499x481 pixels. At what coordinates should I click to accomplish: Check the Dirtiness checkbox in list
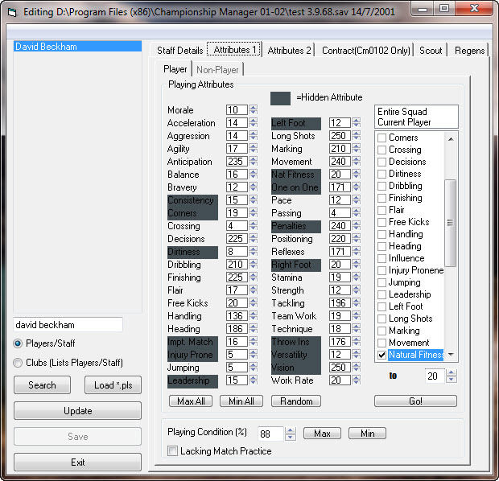381,174
